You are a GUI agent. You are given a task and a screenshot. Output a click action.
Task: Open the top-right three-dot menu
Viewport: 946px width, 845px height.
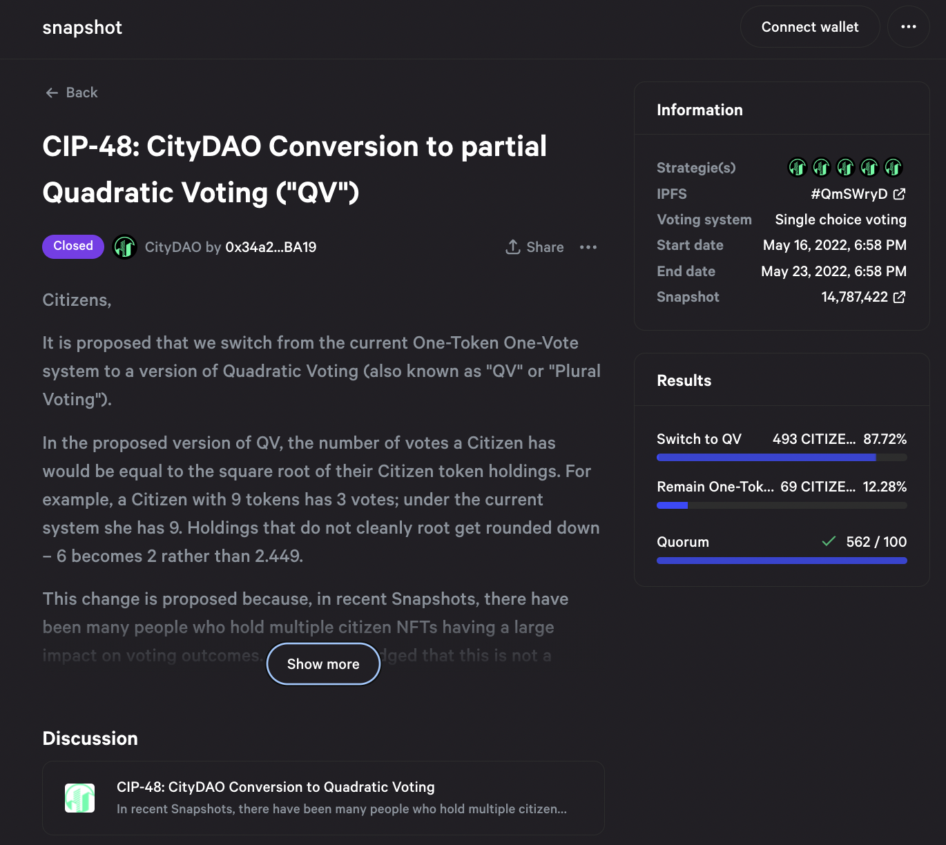909,27
